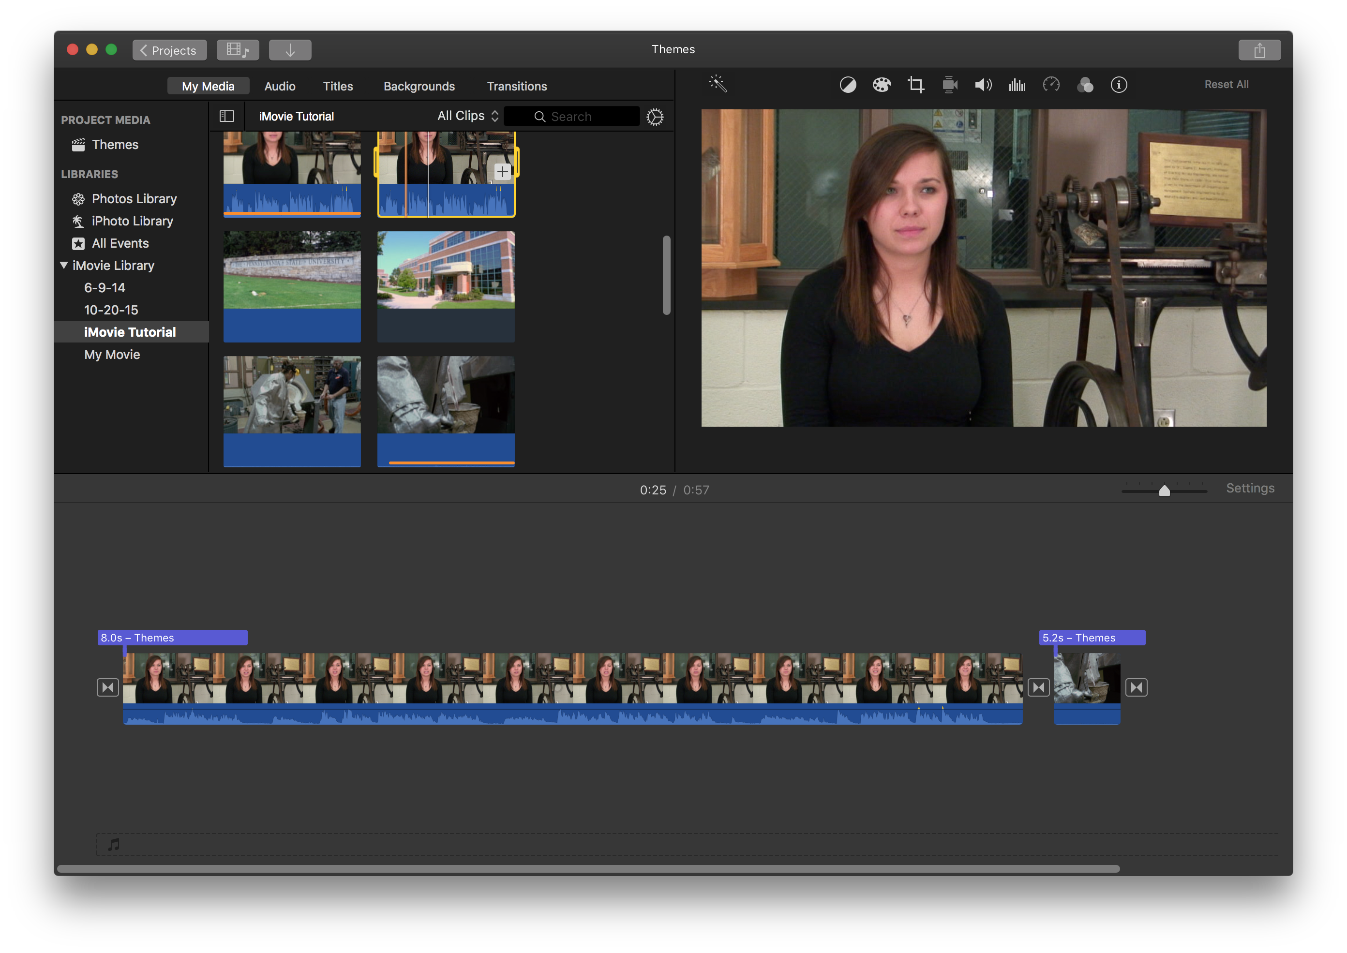This screenshot has height=953, width=1347.
Task: Enable the Themes project media section
Action: (117, 144)
